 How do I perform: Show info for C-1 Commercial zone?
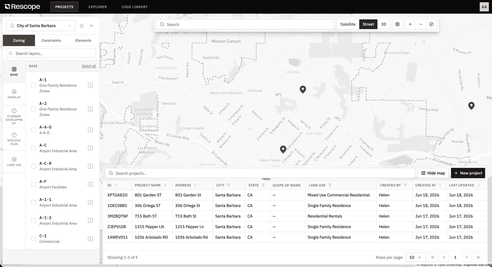point(90,239)
